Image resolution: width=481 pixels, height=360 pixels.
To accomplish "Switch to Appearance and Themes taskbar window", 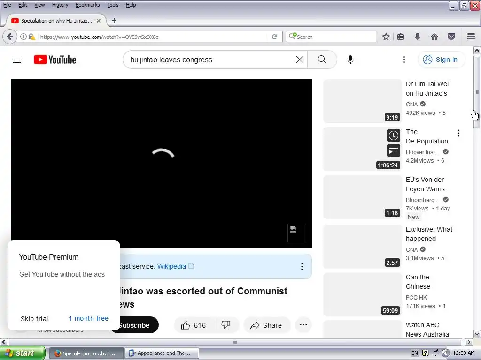I will pos(162,353).
